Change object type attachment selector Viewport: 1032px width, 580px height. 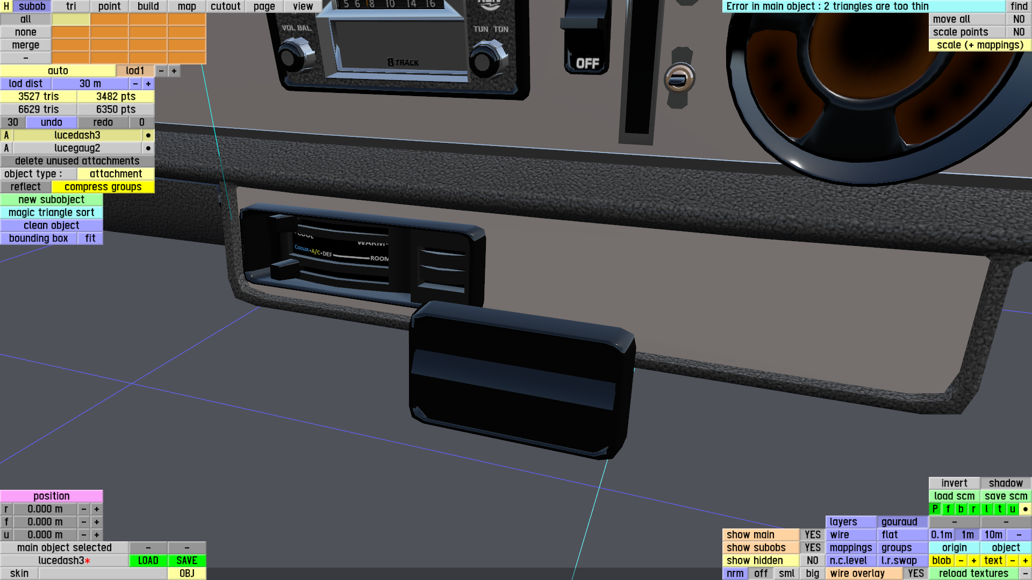tap(116, 174)
